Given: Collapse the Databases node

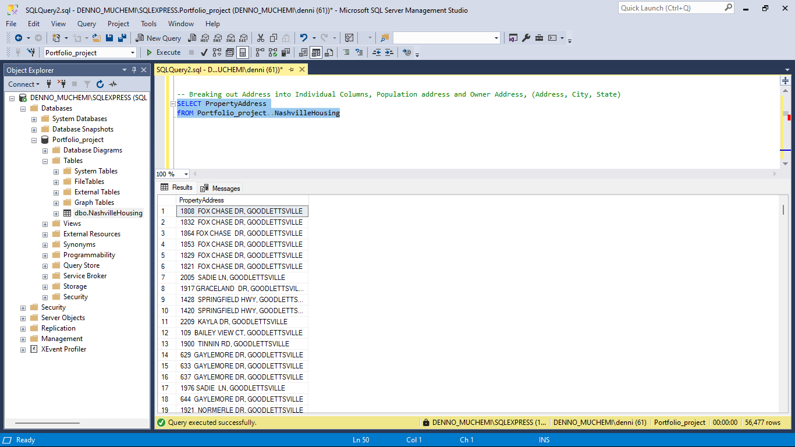Looking at the screenshot, I should [x=23, y=108].
